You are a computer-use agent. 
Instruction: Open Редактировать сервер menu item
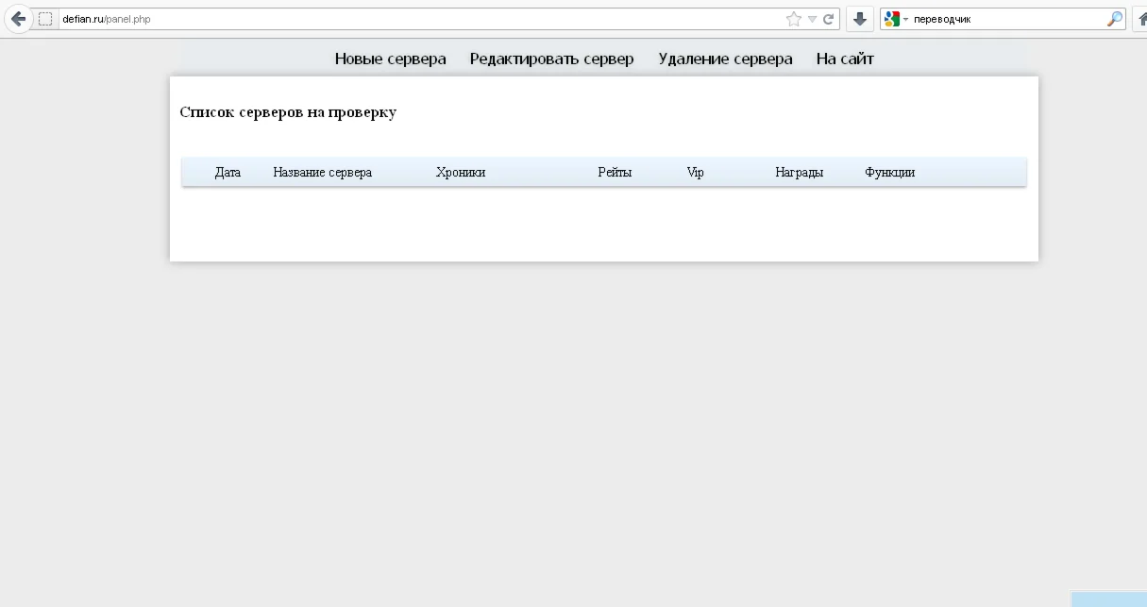(x=552, y=59)
